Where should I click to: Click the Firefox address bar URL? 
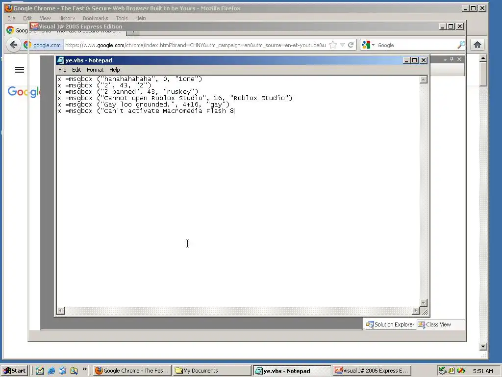195,45
